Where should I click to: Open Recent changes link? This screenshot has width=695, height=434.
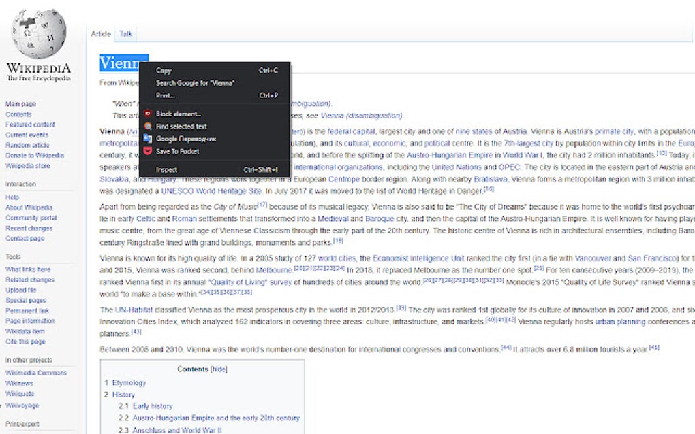tap(29, 229)
